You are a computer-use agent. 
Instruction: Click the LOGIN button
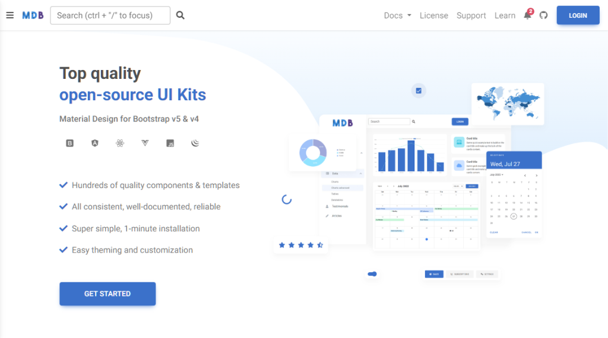578,15
